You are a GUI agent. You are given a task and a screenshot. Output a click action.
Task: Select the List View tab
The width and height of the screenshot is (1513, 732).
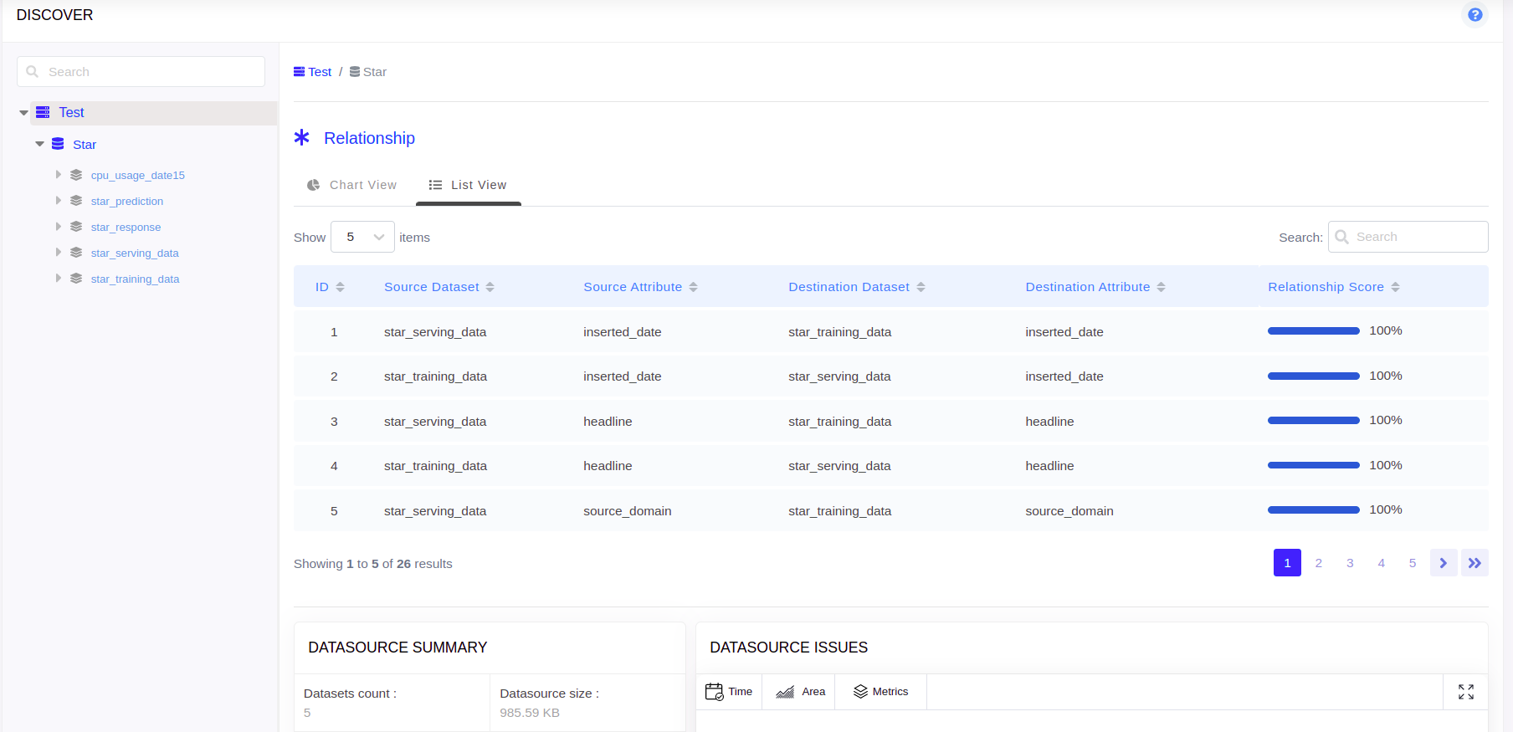(x=468, y=185)
